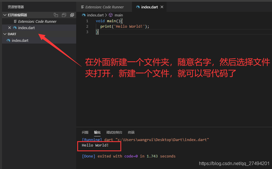Click the list icon beside Extension: Code Runner row

[15, 21]
